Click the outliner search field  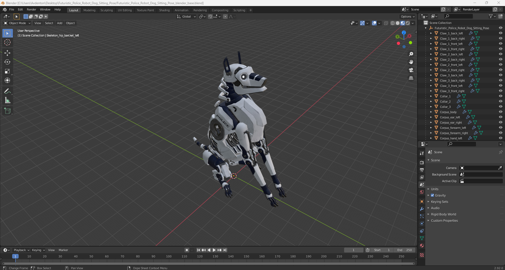point(458,16)
